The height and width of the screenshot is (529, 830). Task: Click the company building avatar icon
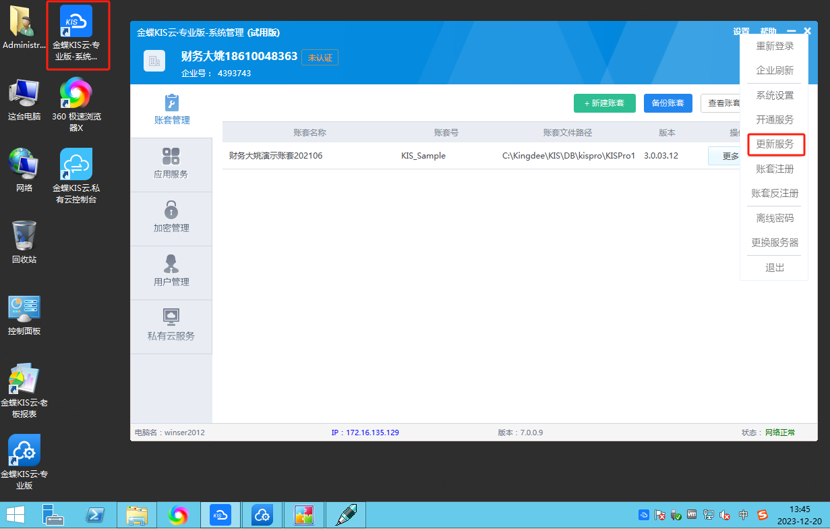point(154,61)
